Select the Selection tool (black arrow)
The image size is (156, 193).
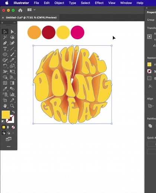pos(5,32)
